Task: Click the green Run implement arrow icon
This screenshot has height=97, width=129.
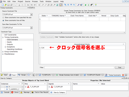Action: (x=85, y=5)
